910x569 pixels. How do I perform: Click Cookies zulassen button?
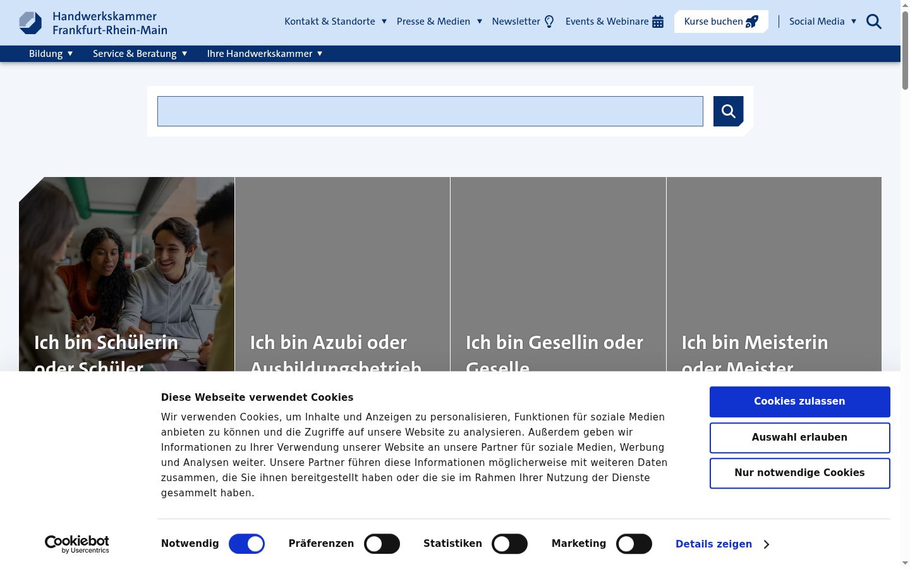799,401
